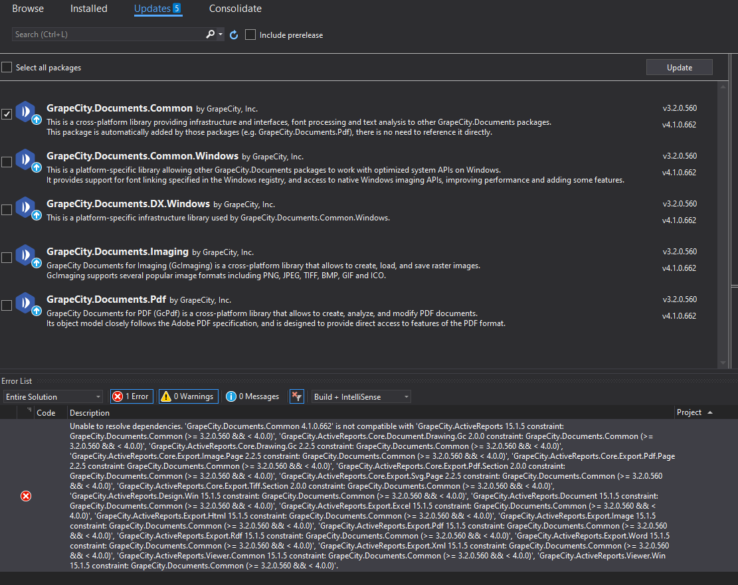The height and width of the screenshot is (585, 738).
Task: Switch to the Installed tab
Action: tap(88, 9)
